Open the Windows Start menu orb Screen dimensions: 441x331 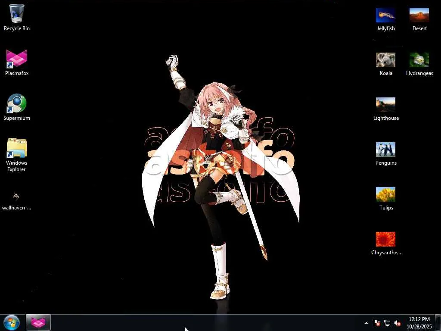click(12, 322)
